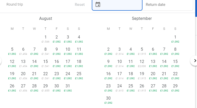The image size is (197, 108).
Task: Select August 29 priced £1,855
Action: tap(46, 87)
